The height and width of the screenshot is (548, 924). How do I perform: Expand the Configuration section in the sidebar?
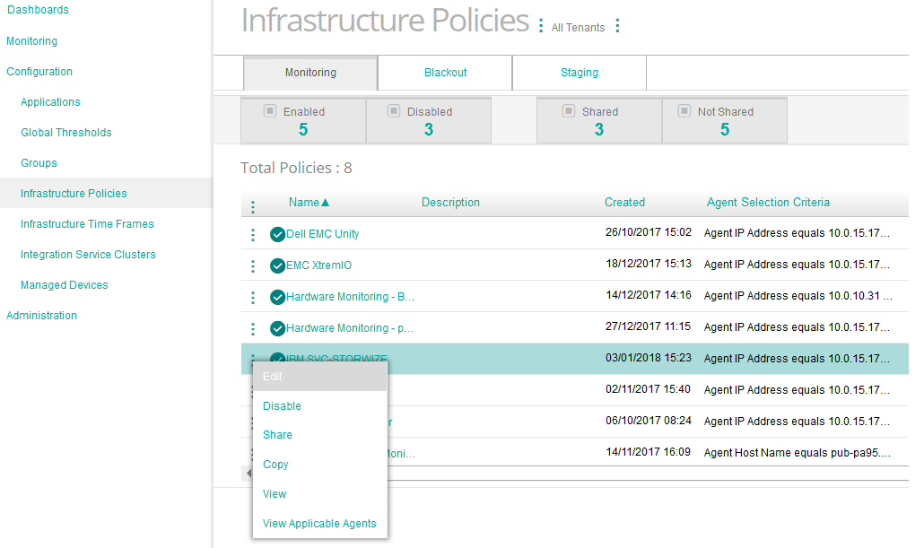click(39, 72)
